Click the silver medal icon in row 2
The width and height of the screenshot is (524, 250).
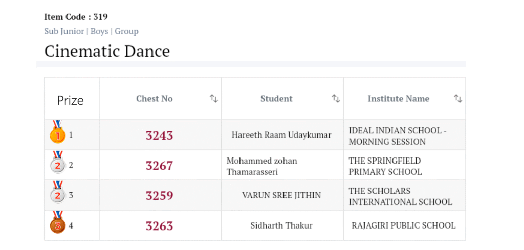point(57,165)
